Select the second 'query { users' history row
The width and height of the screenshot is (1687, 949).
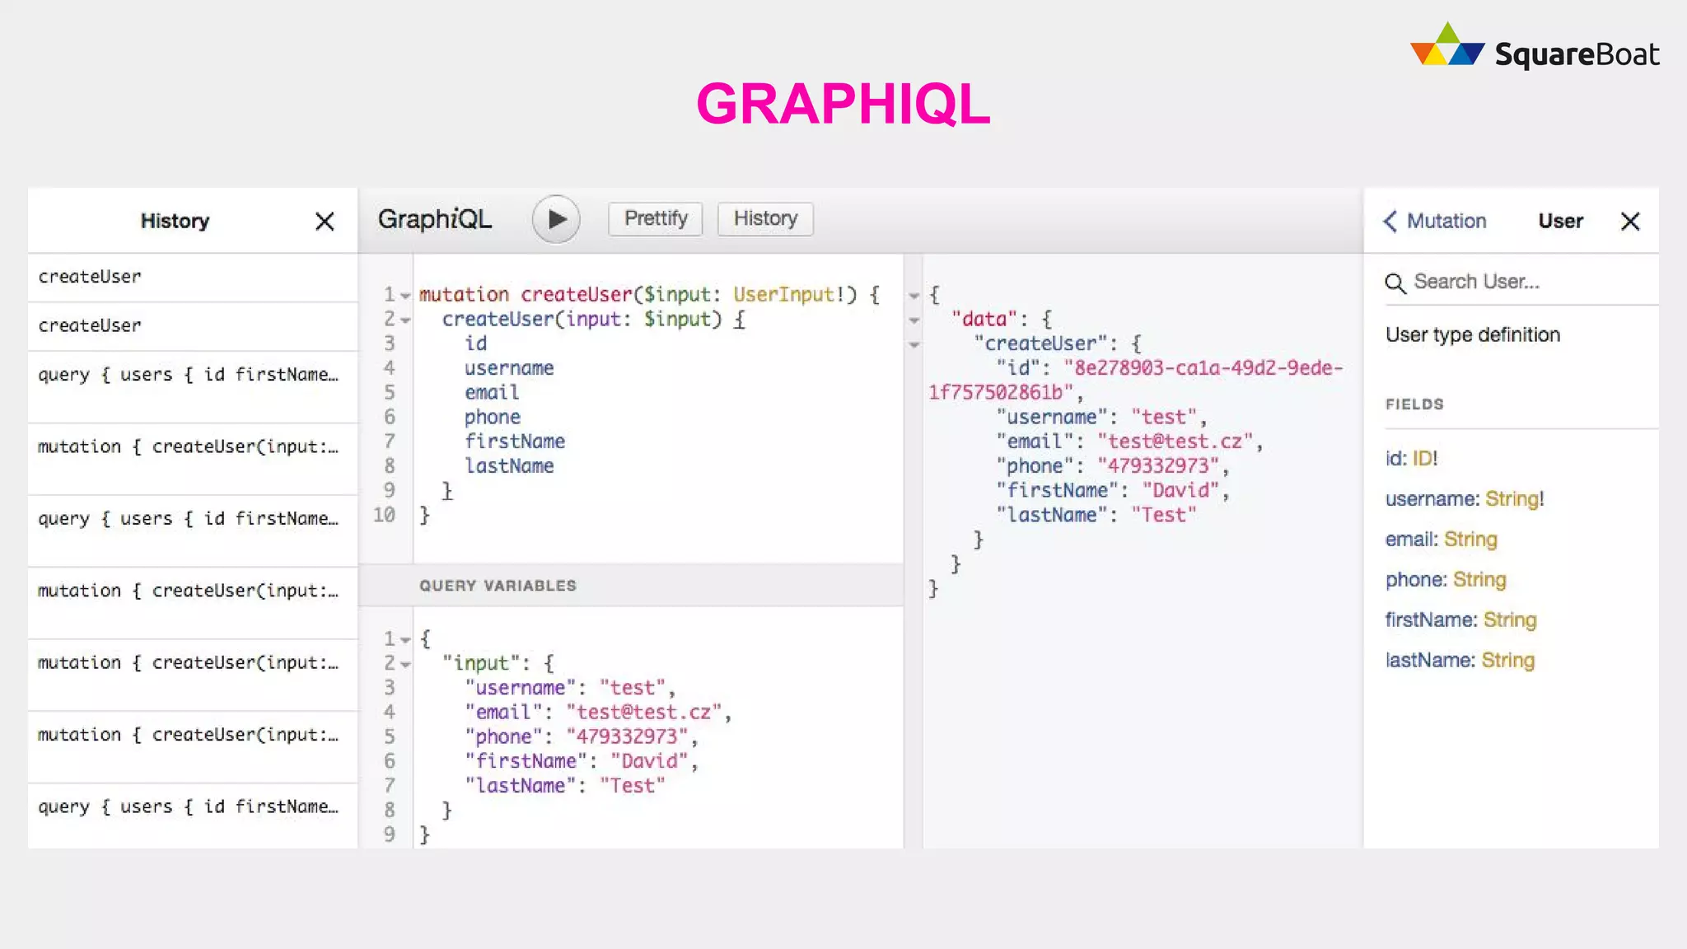(x=193, y=531)
